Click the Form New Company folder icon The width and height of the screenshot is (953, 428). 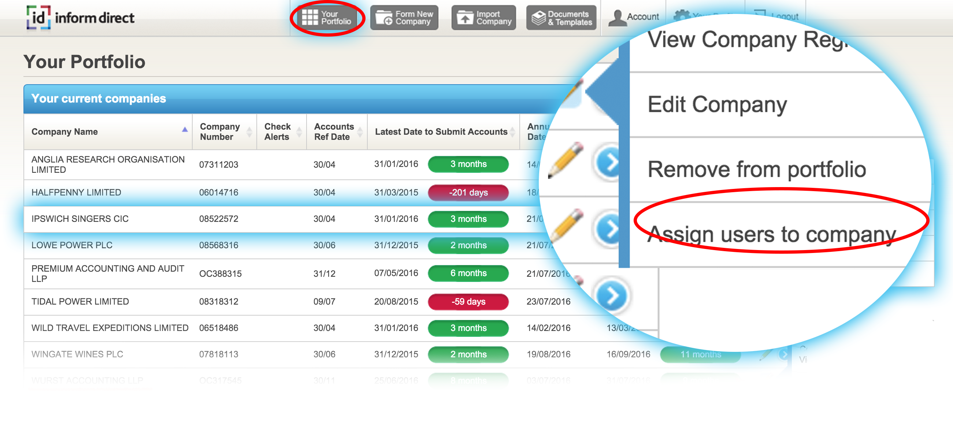point(383,17)
